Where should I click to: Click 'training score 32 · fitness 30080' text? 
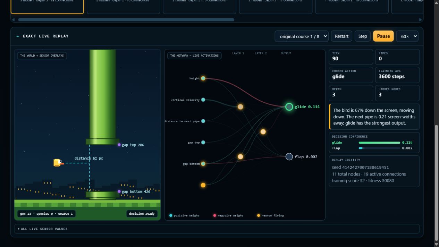click(363, 180)
